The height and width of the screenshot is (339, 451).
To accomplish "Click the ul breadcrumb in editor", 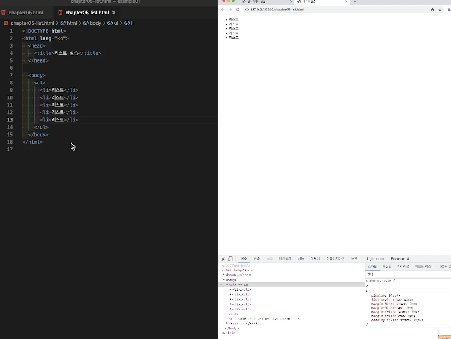I will 116,23.
